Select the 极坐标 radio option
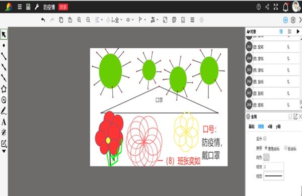Viewport: 302px width, 196px height. (x=285, y=148)
